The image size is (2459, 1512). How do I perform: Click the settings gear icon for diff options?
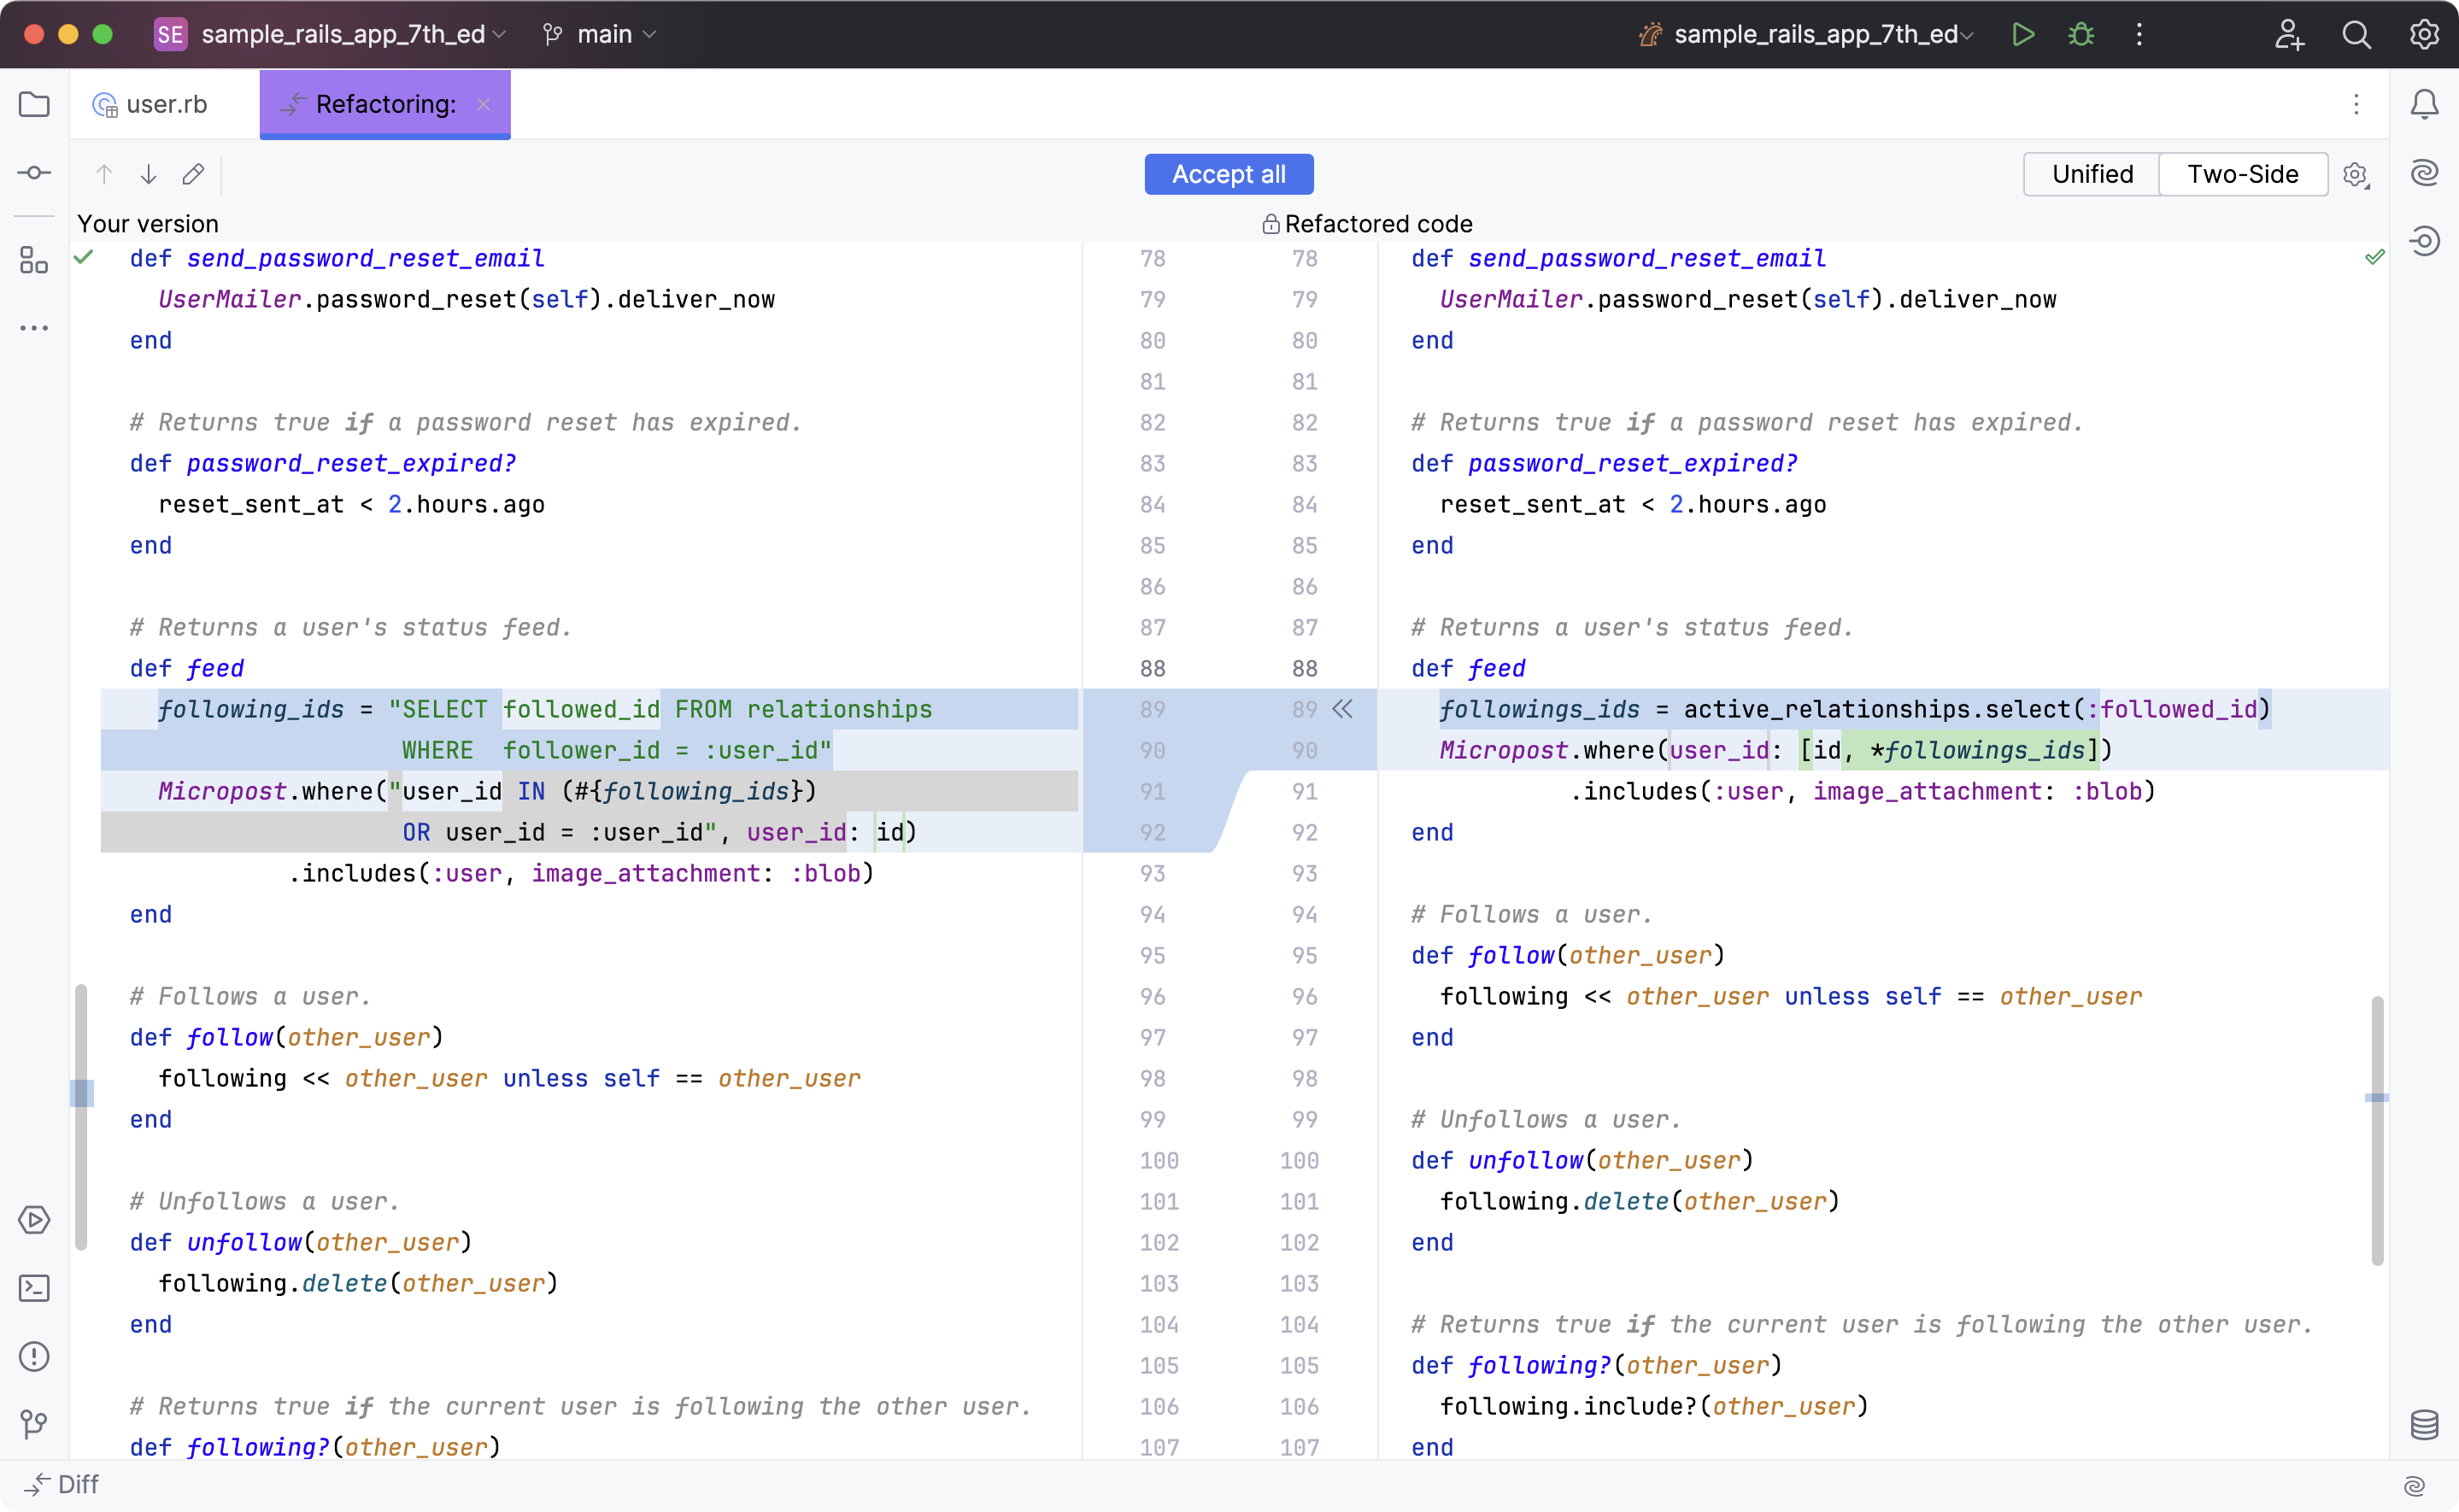[x=2356, y=174]
